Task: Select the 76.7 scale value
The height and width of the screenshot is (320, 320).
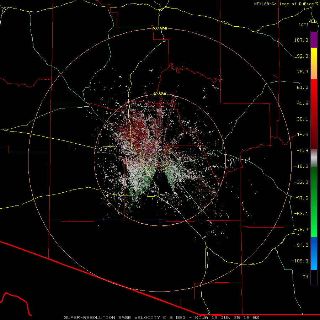Action: tap(303, 71)
